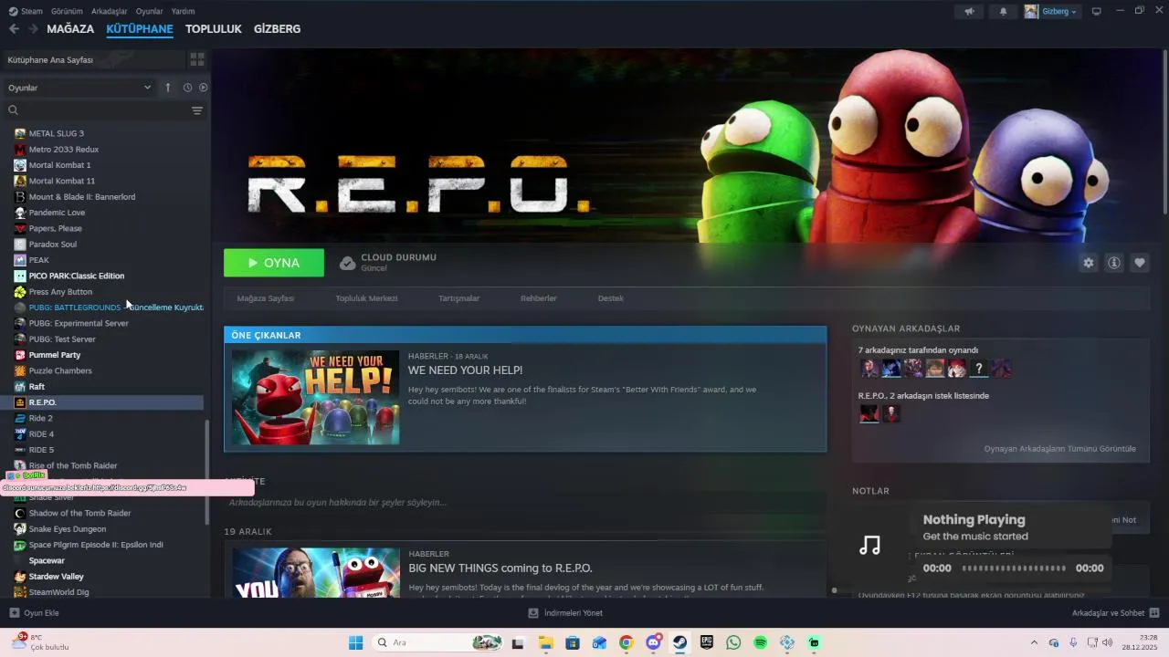Open Epic Games from taskbar

click(x=707, y=642)
